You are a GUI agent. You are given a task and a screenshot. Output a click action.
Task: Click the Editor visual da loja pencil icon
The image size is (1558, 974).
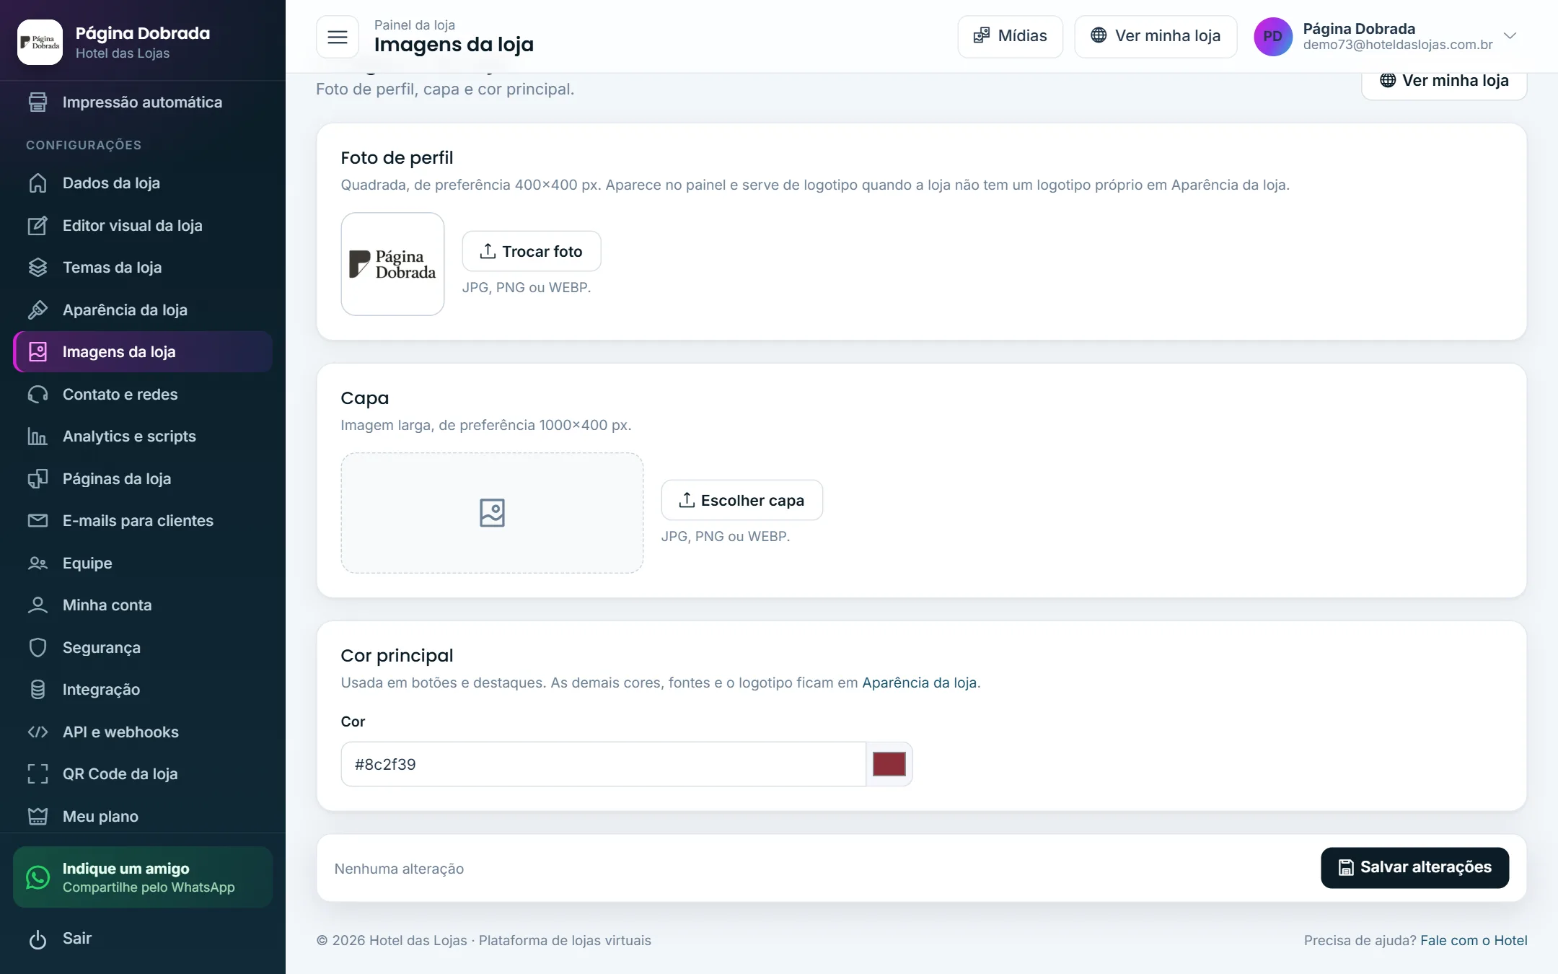click(38, 226)
